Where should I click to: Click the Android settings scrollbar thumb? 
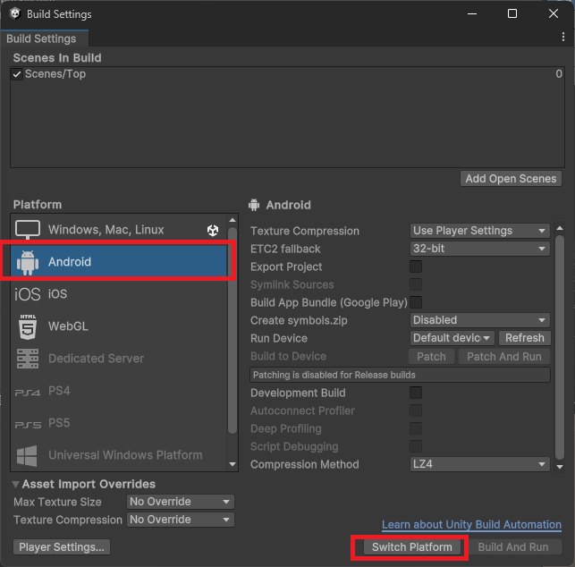(x=560, y=347)
